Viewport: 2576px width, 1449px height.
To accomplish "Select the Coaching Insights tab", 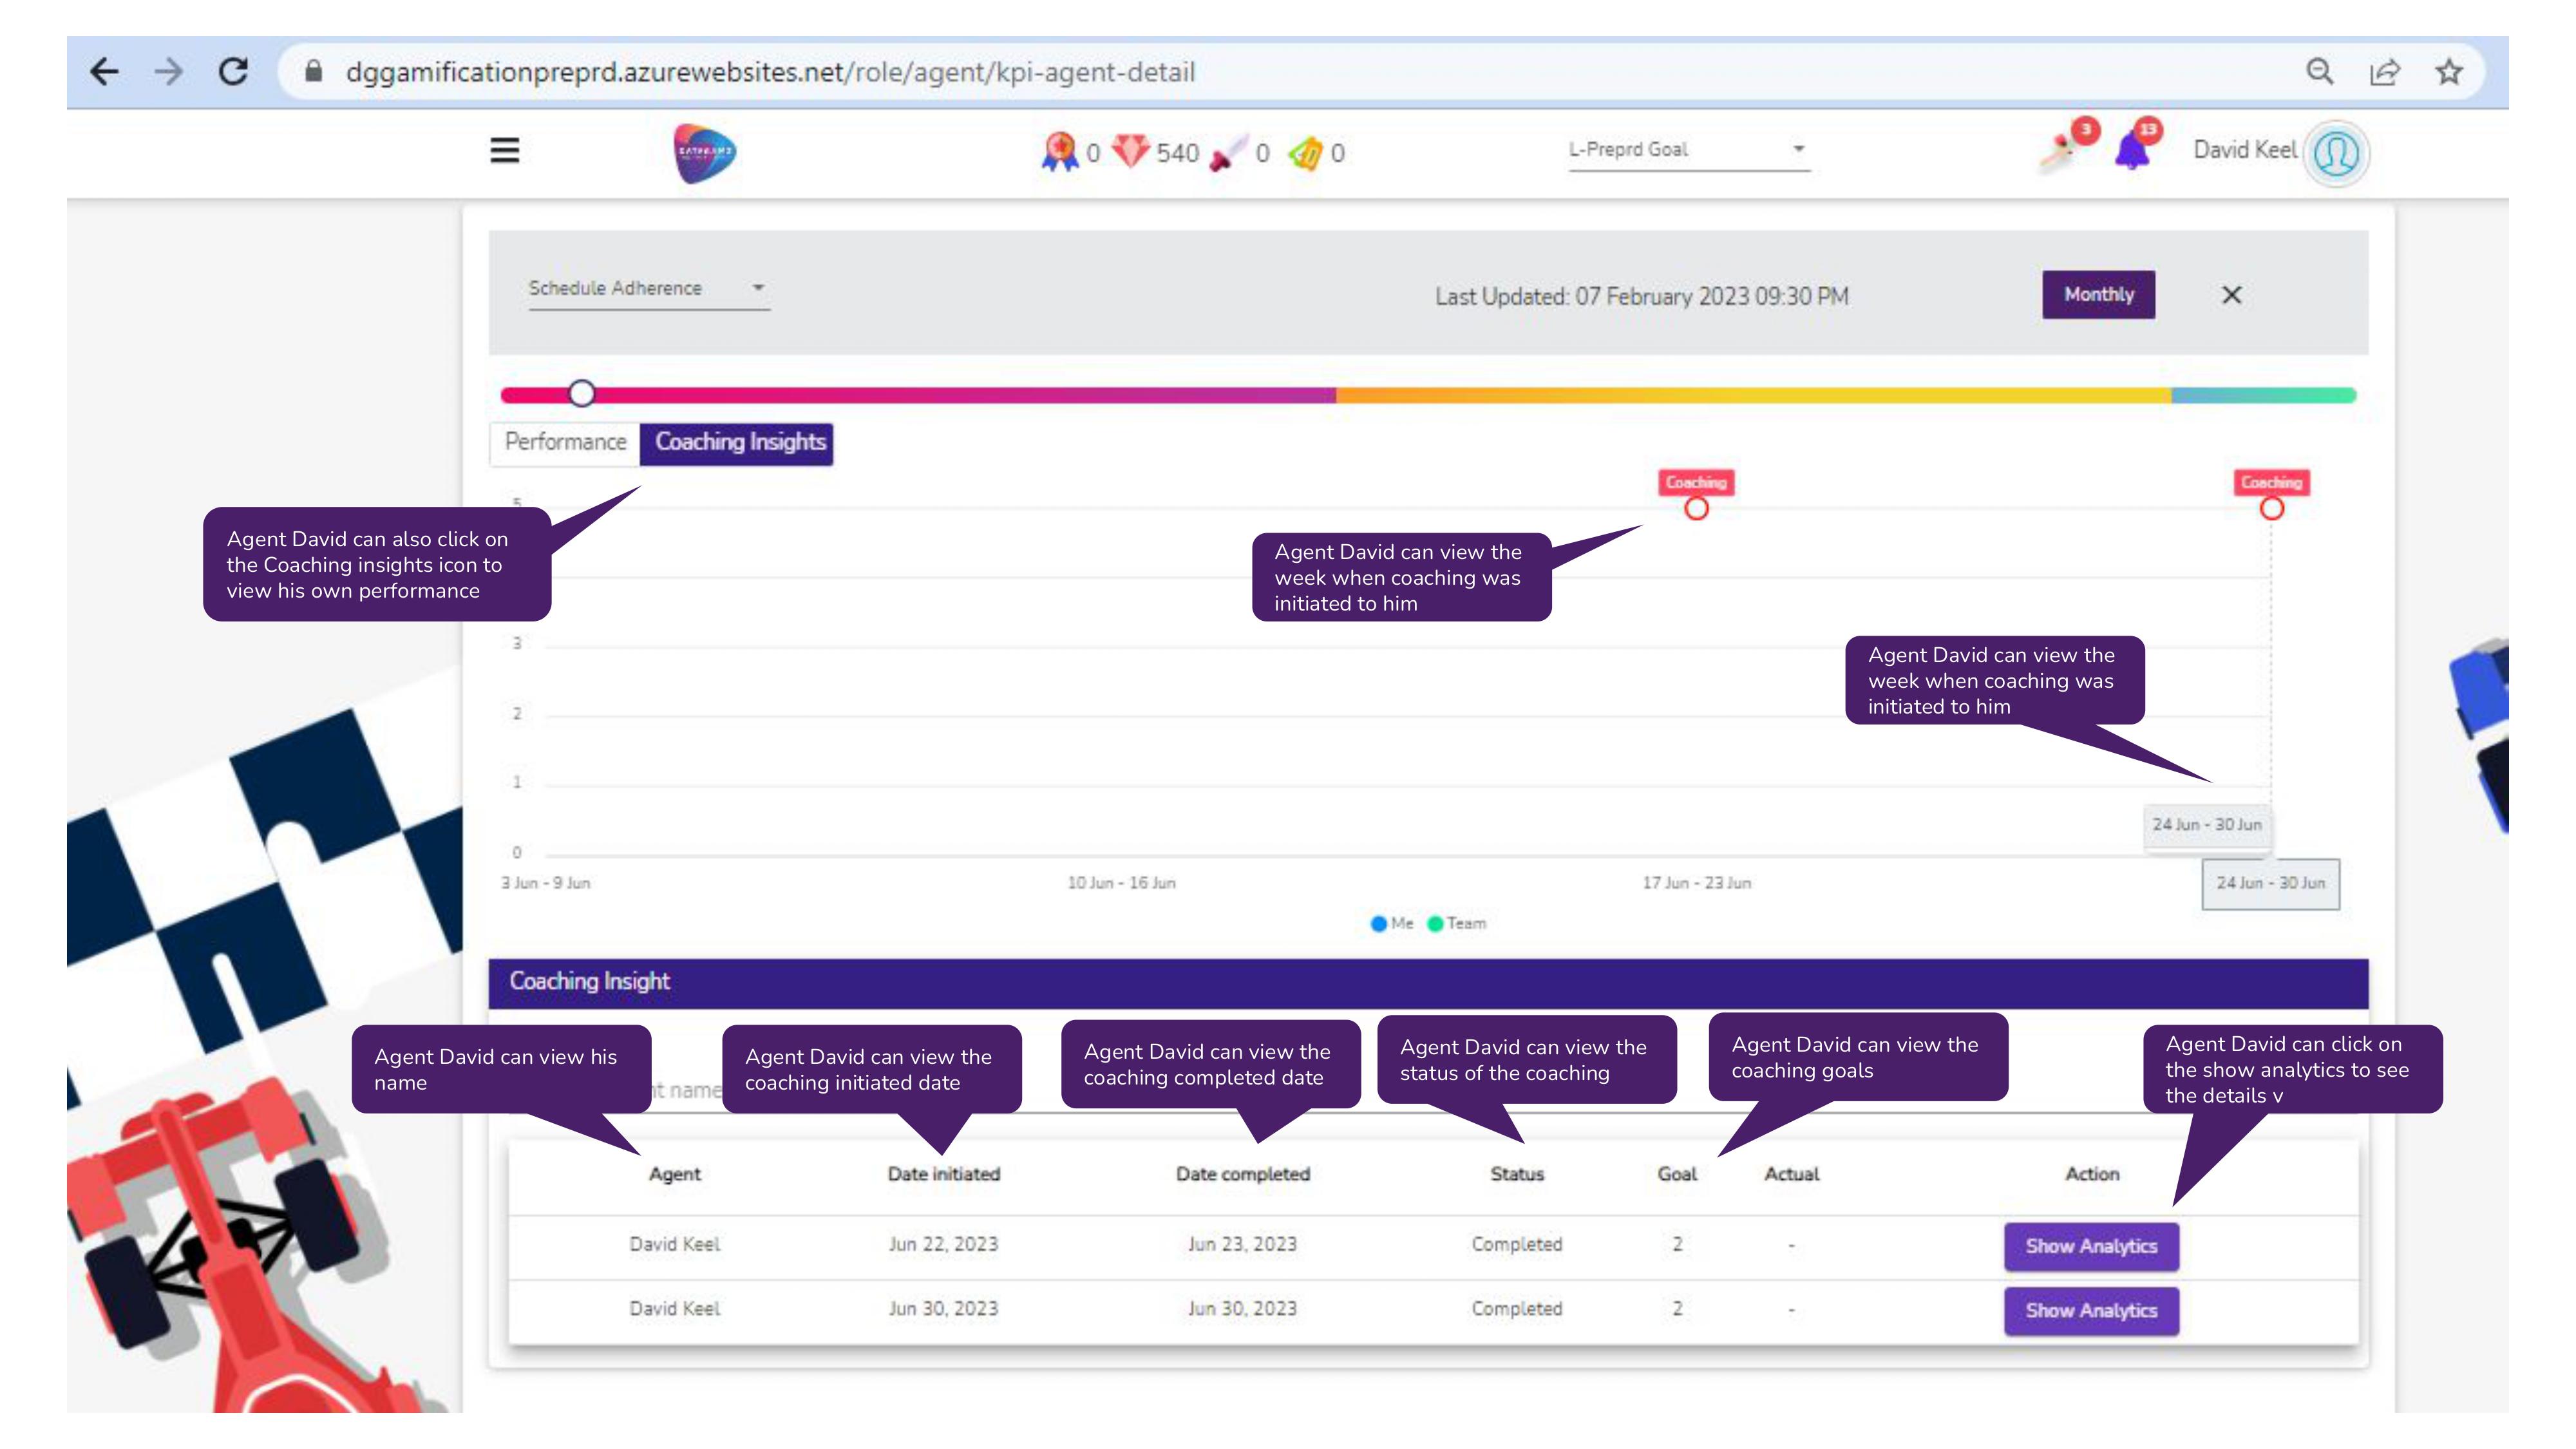I will [x=740, y=442].
